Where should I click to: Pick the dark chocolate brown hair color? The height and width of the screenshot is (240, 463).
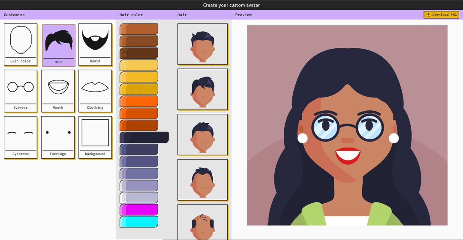tap(139, 53)
